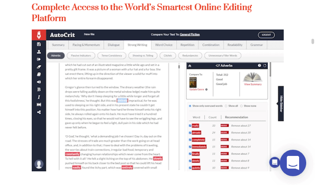Image resolution: width=315 pixels, height=185 pixels.
Task: Uncheck the 'quietly' word checkbox
Action: coord(190,168)
